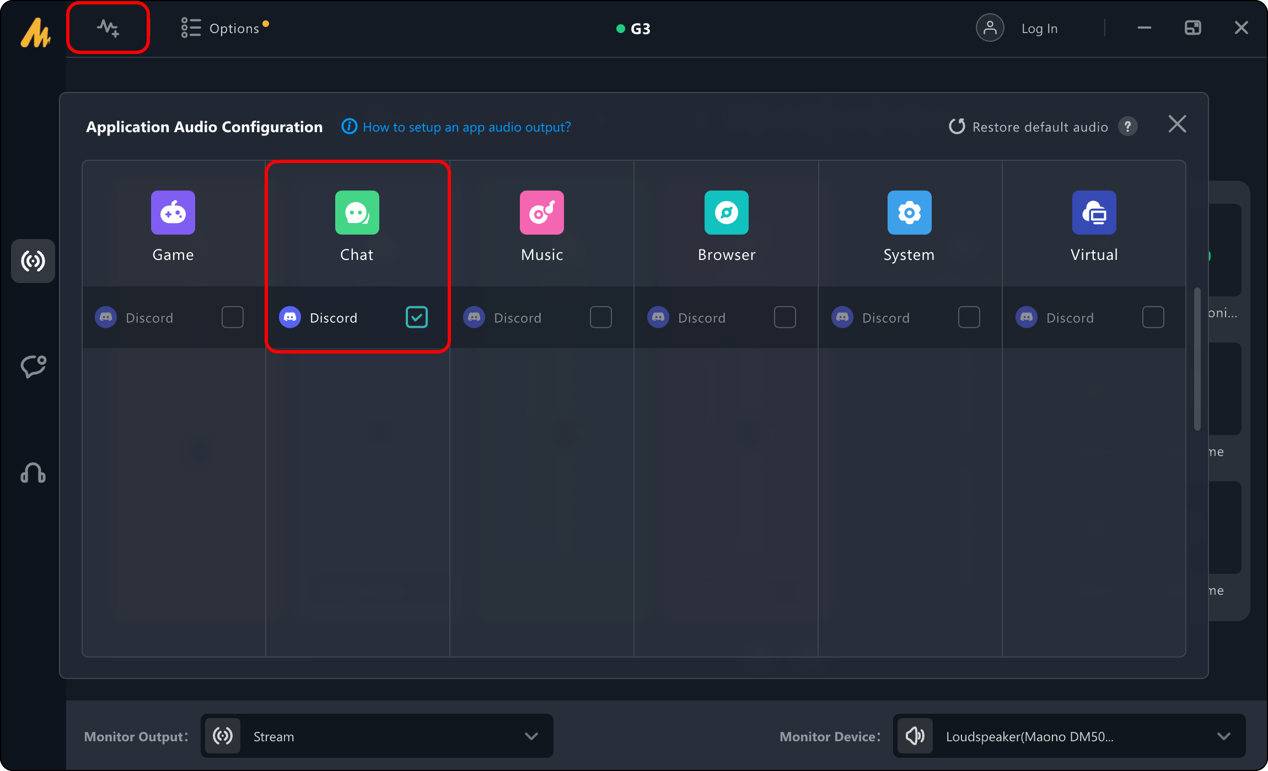The height and width of the screenshot is (771, 1268).
Task: Open the user profile avatar icon
Action: tap(990, 28)
